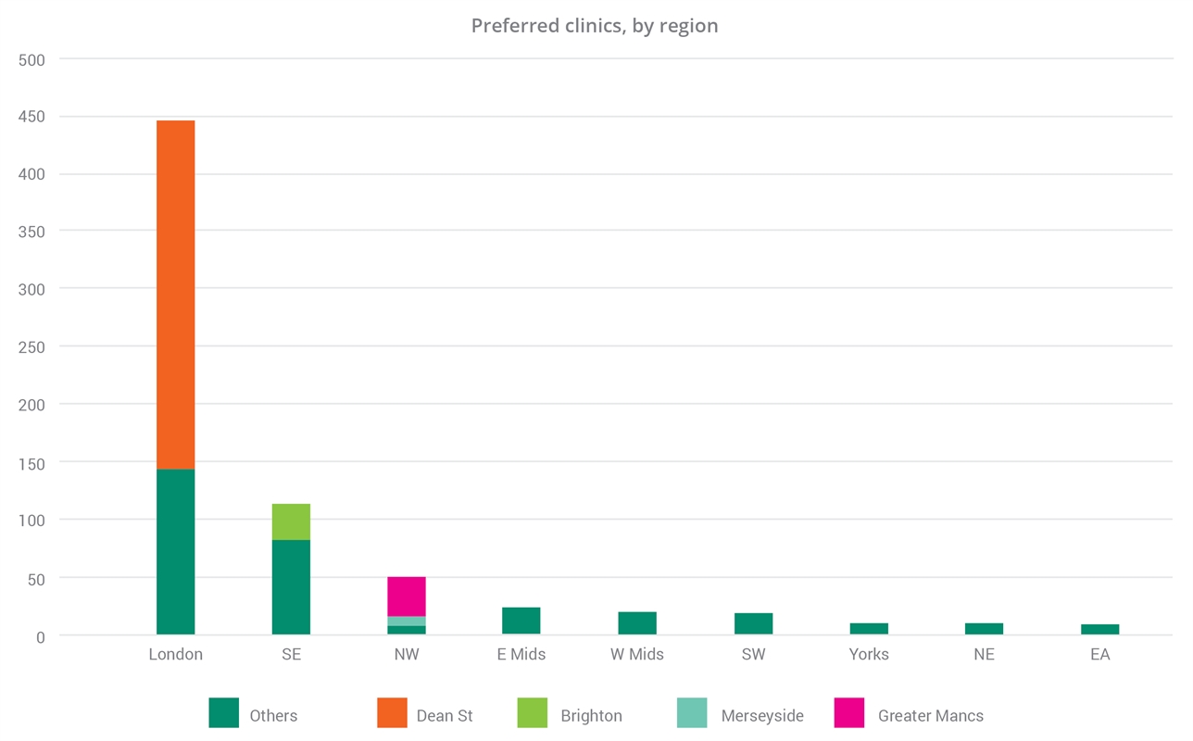Click the EA bar
1193x741 pixels.
click(1099, 630)
